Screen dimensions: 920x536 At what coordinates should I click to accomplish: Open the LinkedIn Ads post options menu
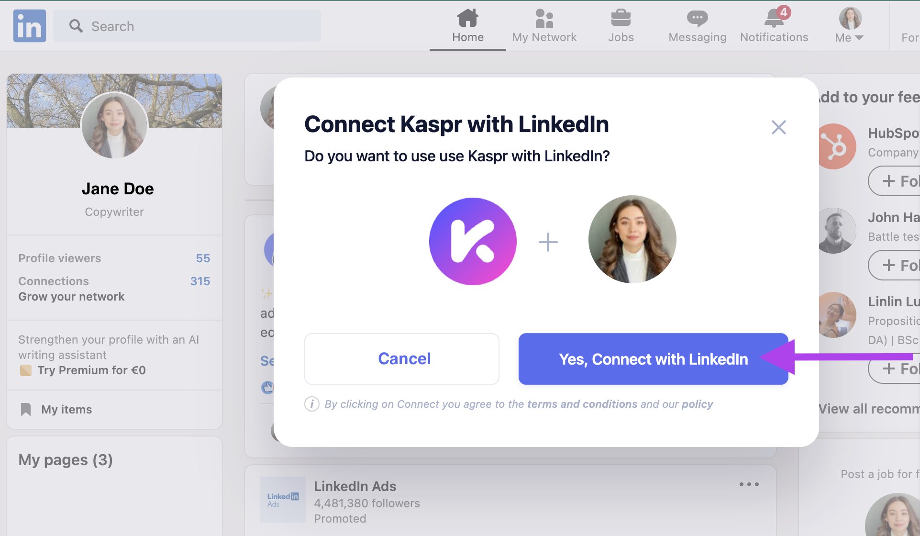(x=749, y=484)
